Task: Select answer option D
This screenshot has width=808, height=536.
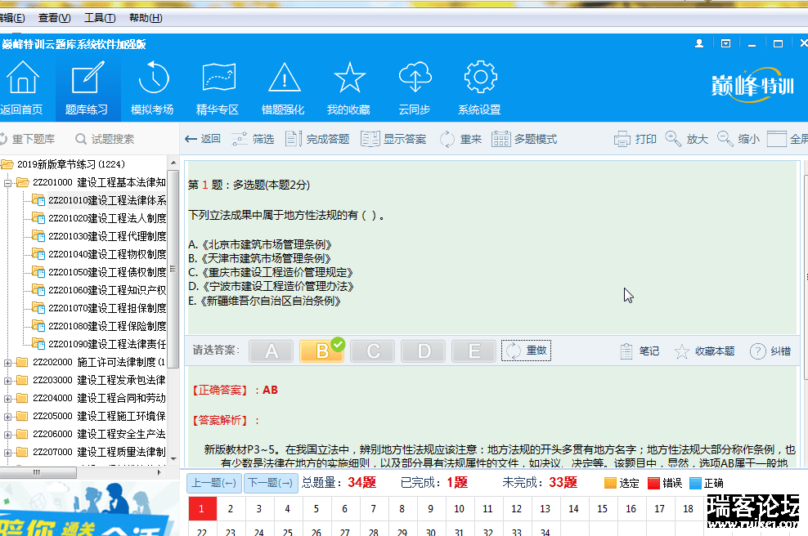Action: (x=423, y=351)
